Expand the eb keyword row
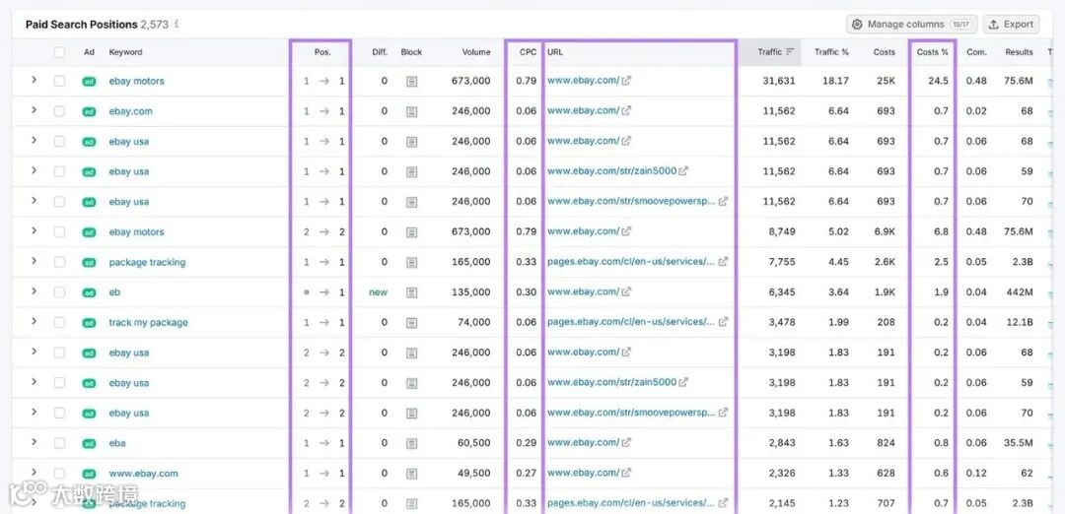1065x514 pixels. click(34, 290)
